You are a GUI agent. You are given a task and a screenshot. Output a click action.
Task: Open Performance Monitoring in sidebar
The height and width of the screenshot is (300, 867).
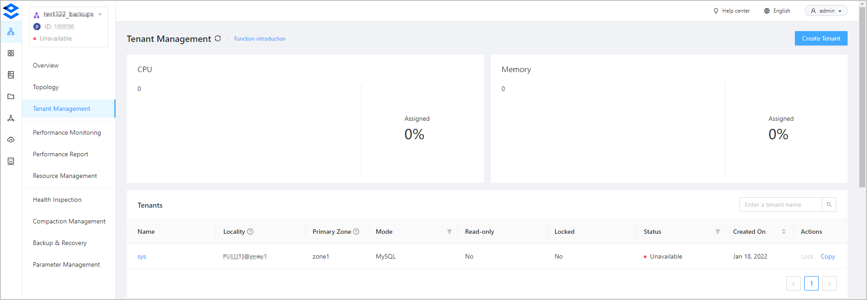click(67, 132)
